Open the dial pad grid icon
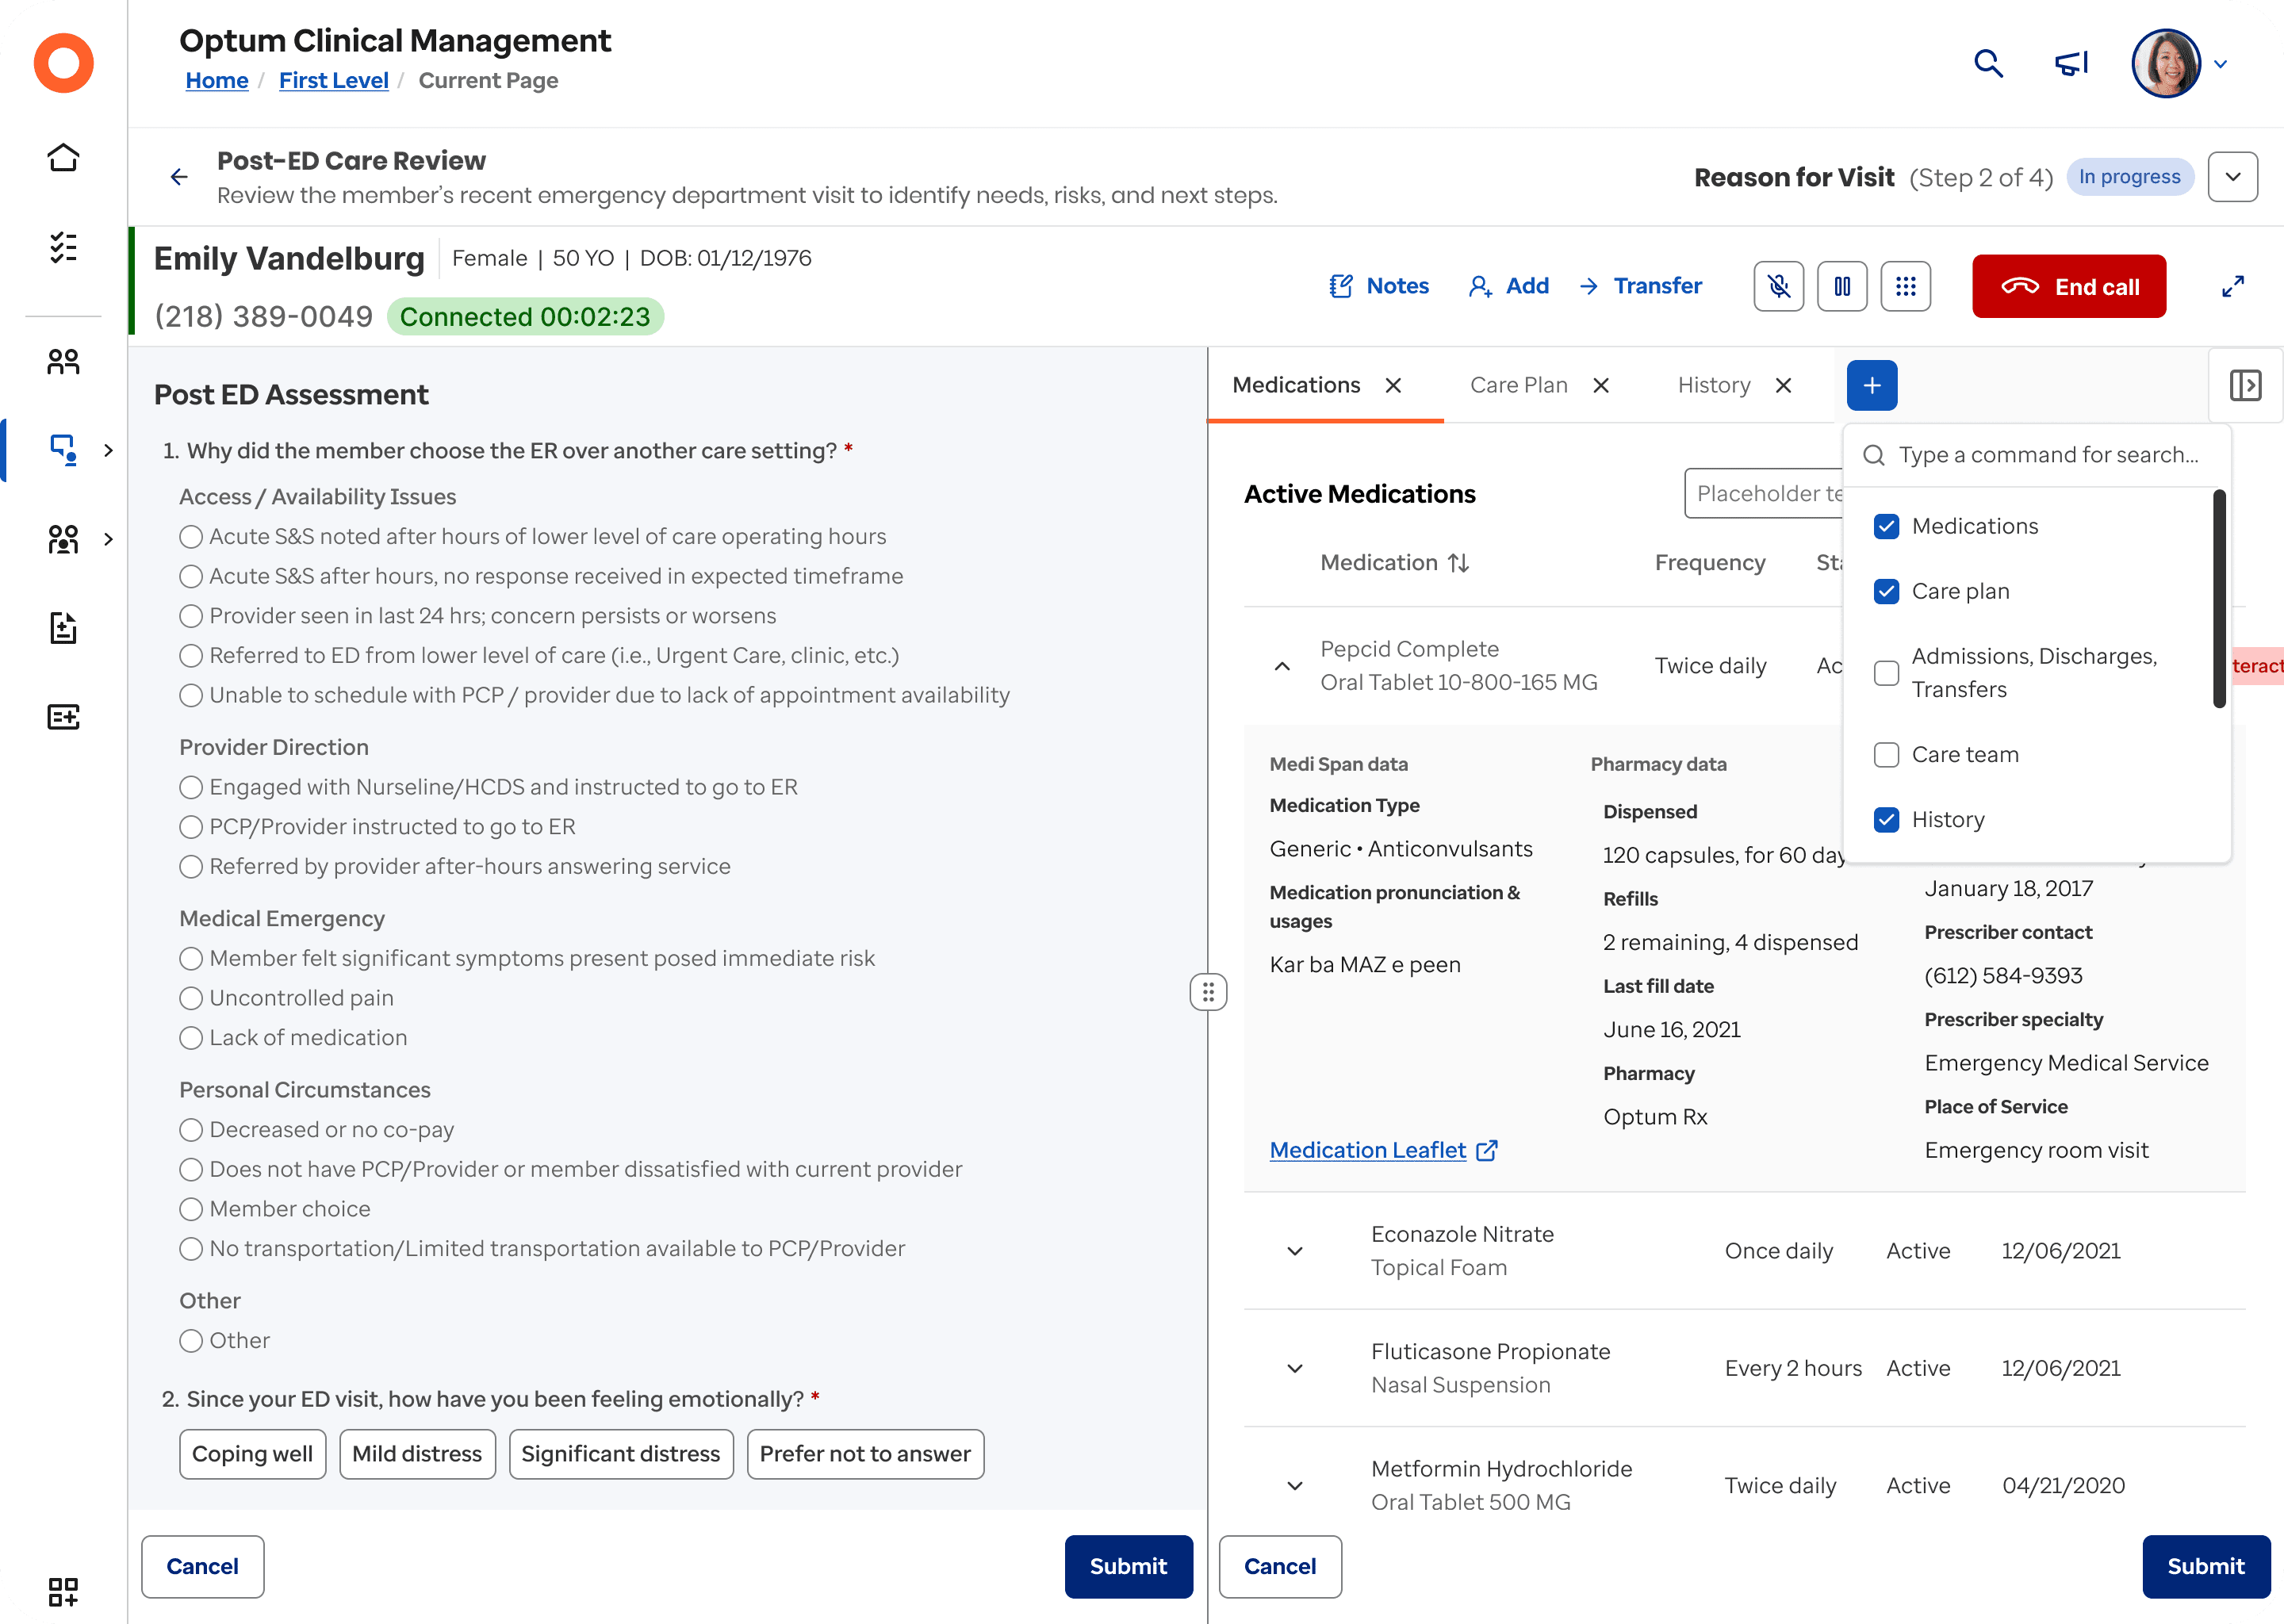This screenshot has height=1624, width=2284. (1905, 287)
